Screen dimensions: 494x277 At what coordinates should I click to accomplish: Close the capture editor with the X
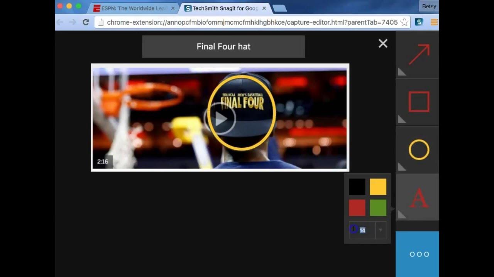tap(383, 43)
